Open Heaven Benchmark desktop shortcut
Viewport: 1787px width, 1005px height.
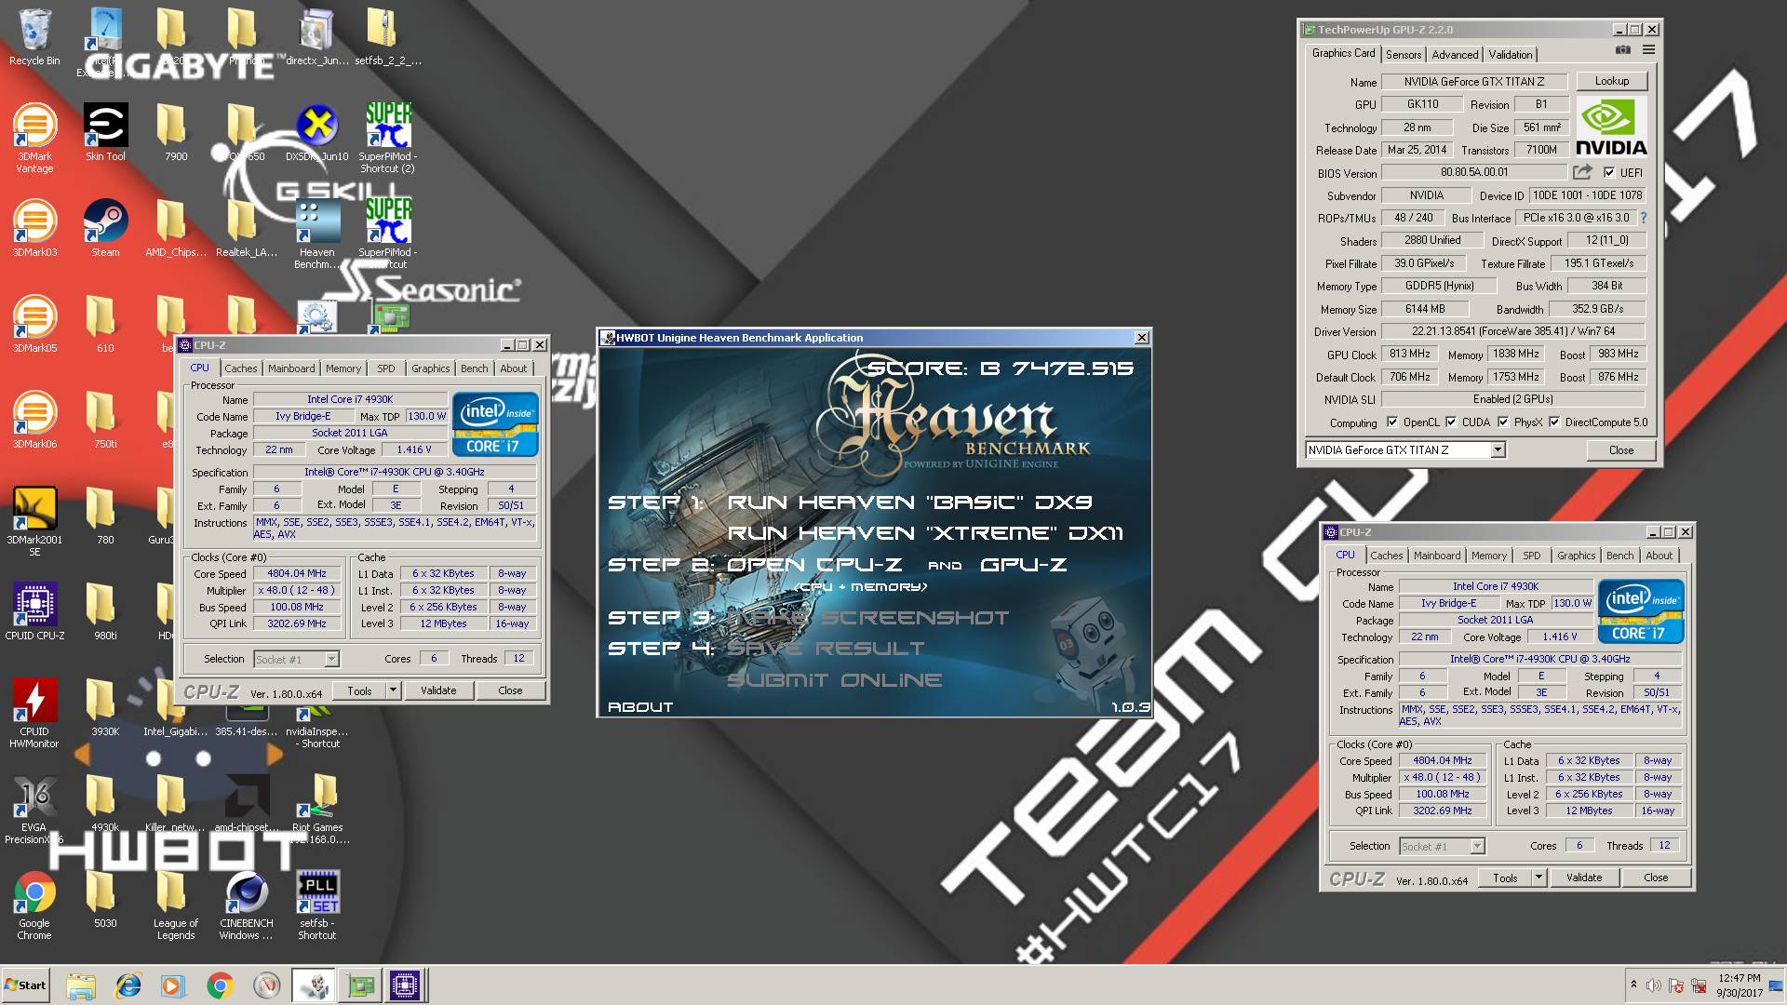coord(317,234)
